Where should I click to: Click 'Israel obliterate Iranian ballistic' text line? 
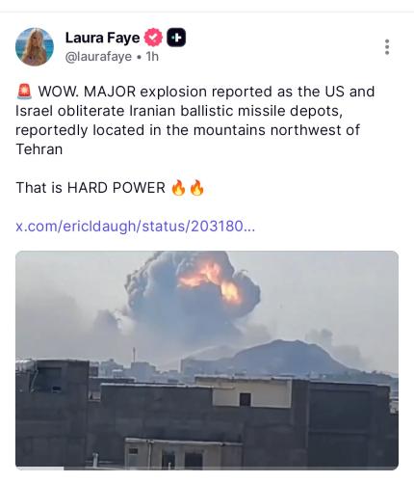179,111
